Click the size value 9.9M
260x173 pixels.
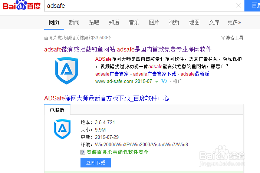click(x=100, y=130)
